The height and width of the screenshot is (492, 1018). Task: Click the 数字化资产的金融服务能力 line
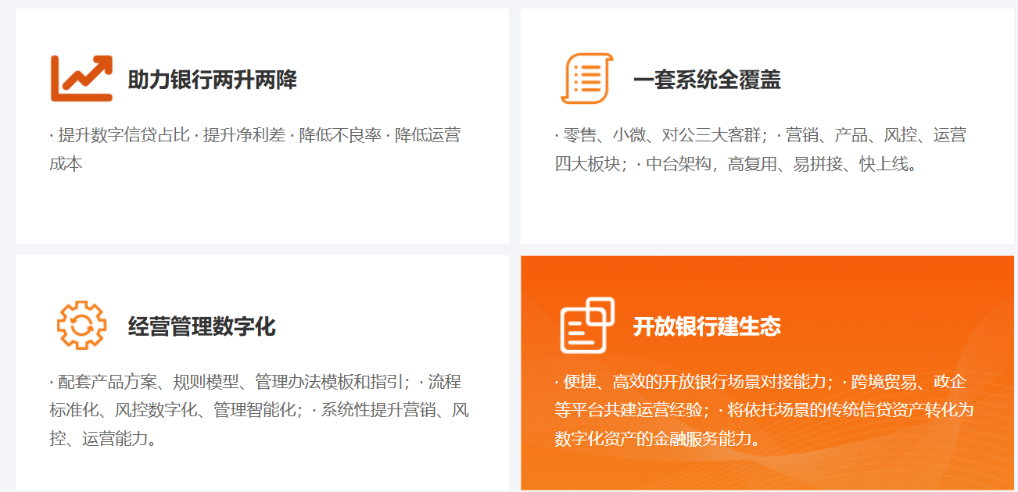(657, 438)
